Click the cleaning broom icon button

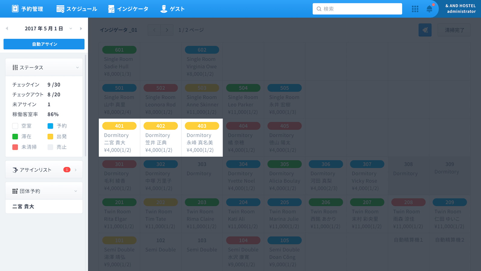(x=425, y=30)
